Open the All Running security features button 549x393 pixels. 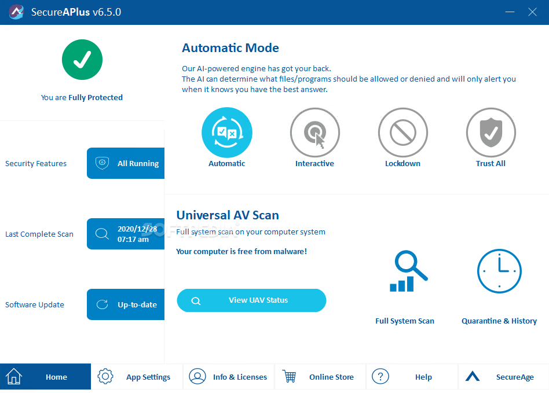tap(126, 163)
